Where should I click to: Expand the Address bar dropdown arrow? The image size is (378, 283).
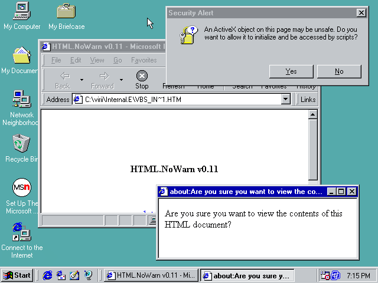286,100
